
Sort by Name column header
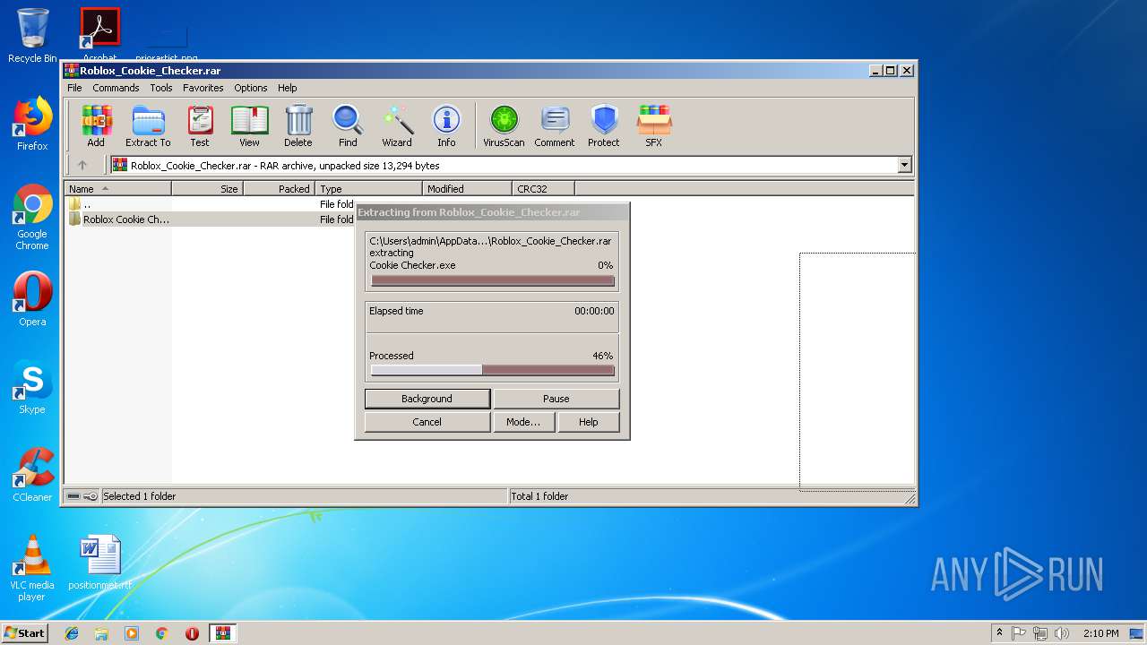117,189
